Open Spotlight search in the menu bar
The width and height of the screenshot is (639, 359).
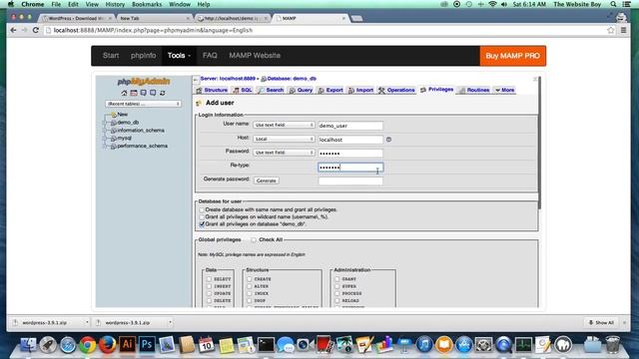(613, 4)
